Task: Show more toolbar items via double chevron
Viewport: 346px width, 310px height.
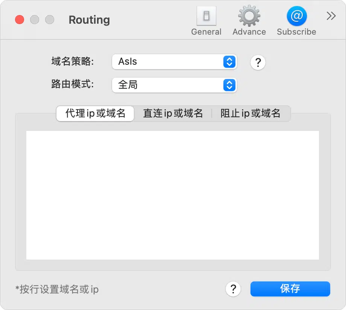Action: click(331, 16)
